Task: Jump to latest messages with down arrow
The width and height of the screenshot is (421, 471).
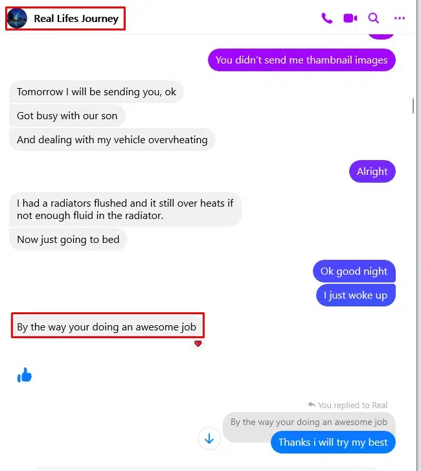Action: (209, 439)
